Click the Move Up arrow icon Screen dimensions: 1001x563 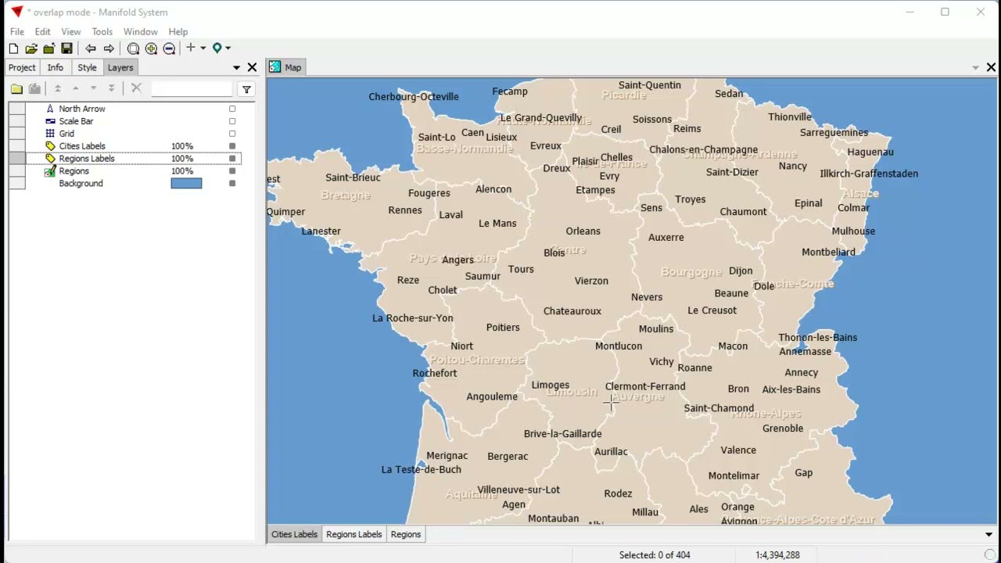pos(75,89)
